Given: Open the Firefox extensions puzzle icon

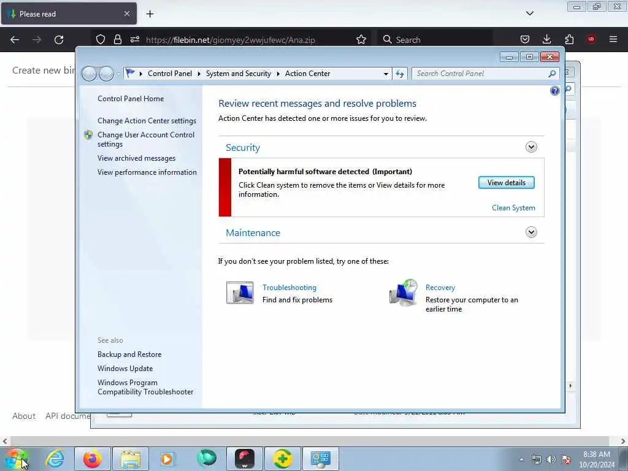Looking at the screenshot, I should point(569,39).
